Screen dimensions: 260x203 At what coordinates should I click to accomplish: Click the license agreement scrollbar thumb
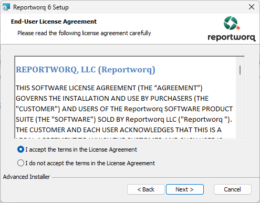click(240, 70)
